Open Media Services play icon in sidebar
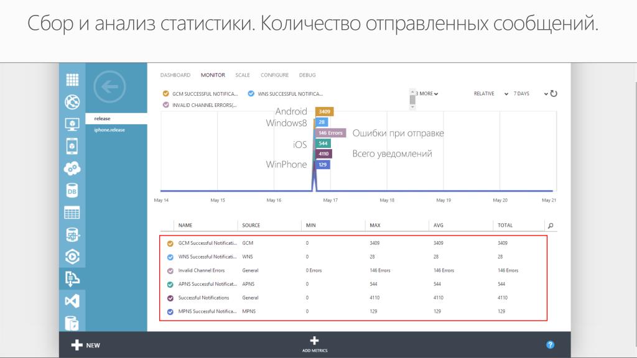Screen dimensions: 637x358 tap(72, 257)
